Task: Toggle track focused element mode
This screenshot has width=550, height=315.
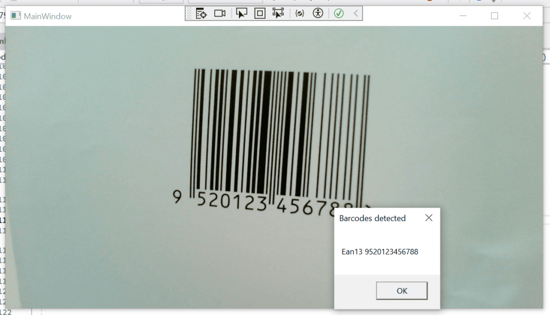Action: click(279, 13)
